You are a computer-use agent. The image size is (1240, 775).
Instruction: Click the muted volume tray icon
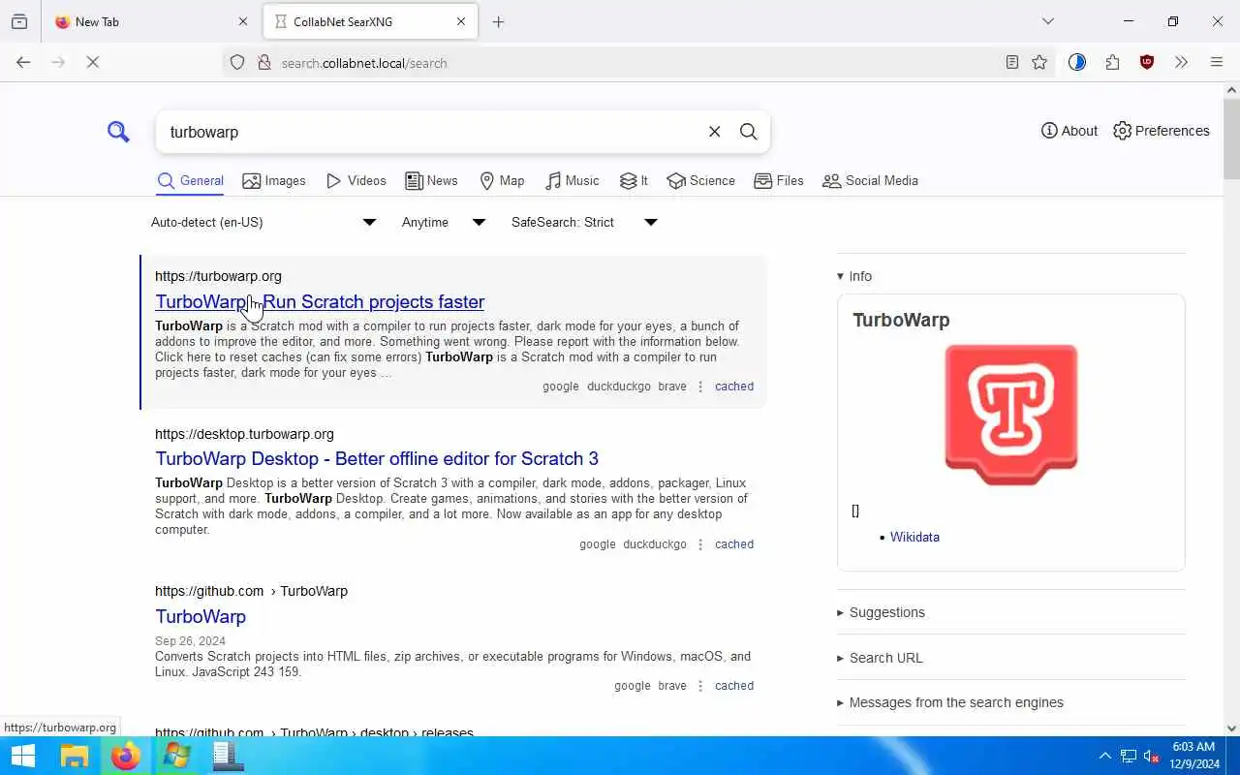(x=1152, y=756)
